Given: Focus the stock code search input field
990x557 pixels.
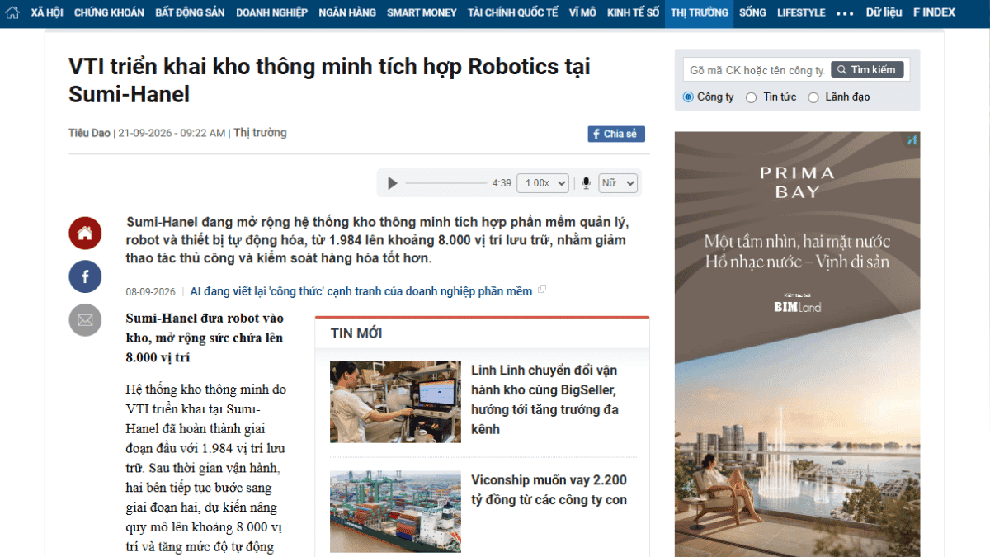Looking at the screenshot, I should (x=757, y=70).
